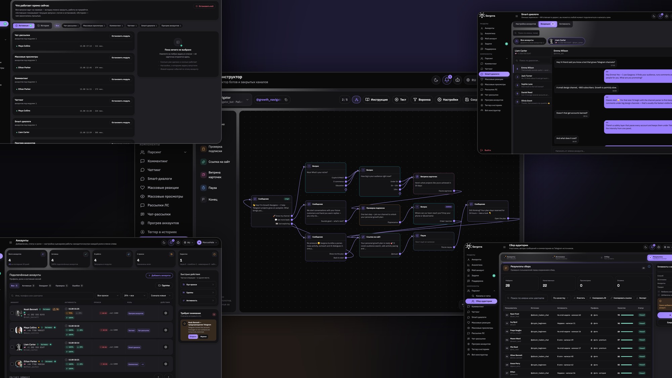The image size is (672, 378).
Task: Toggle dark theme in the Smart-диалоги window
Action: point(654,16)
